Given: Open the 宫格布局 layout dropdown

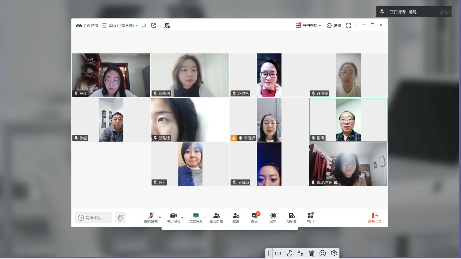Looking at the screenshot, I should (x=308, y=26).
